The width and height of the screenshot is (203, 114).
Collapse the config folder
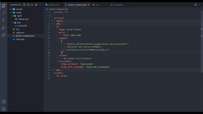[x=11, y=12]
